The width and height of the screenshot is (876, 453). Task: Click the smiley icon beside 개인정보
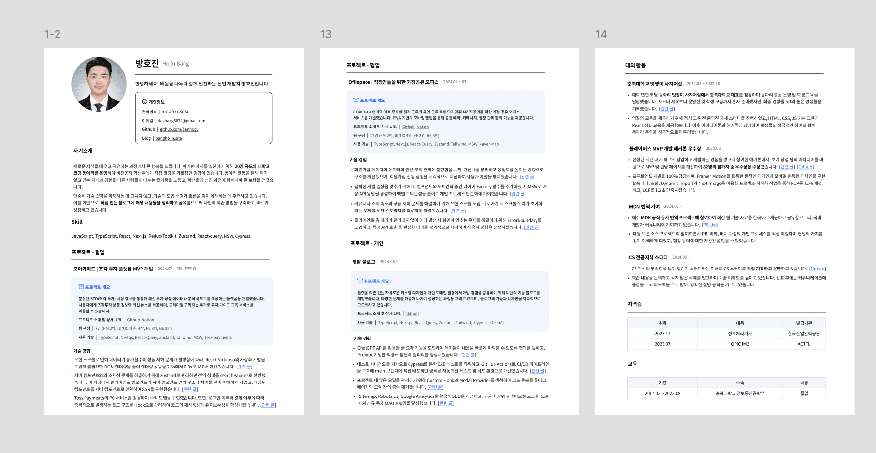144,102
